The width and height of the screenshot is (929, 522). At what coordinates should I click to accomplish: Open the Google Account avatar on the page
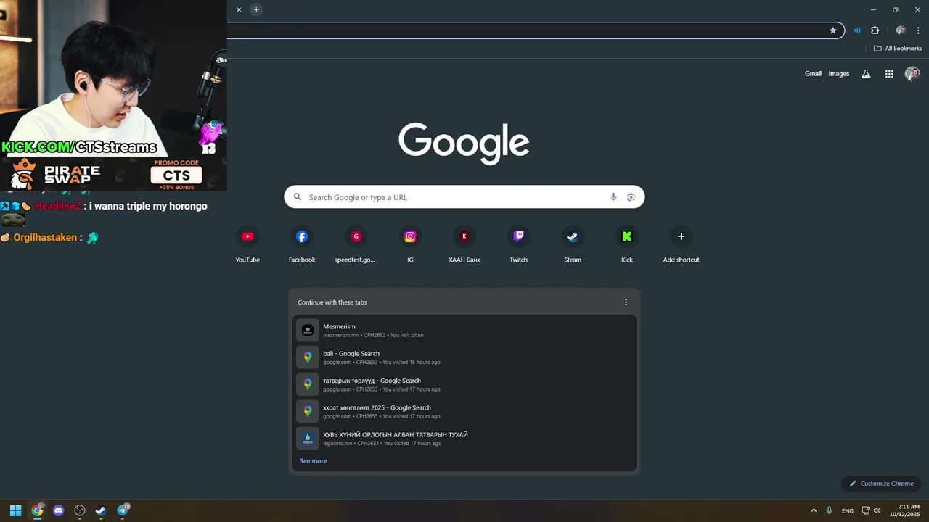(x=912, y=74)
